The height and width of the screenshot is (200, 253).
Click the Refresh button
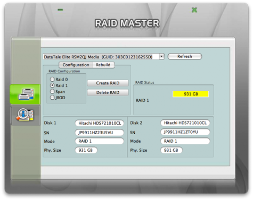click(185, 56)
